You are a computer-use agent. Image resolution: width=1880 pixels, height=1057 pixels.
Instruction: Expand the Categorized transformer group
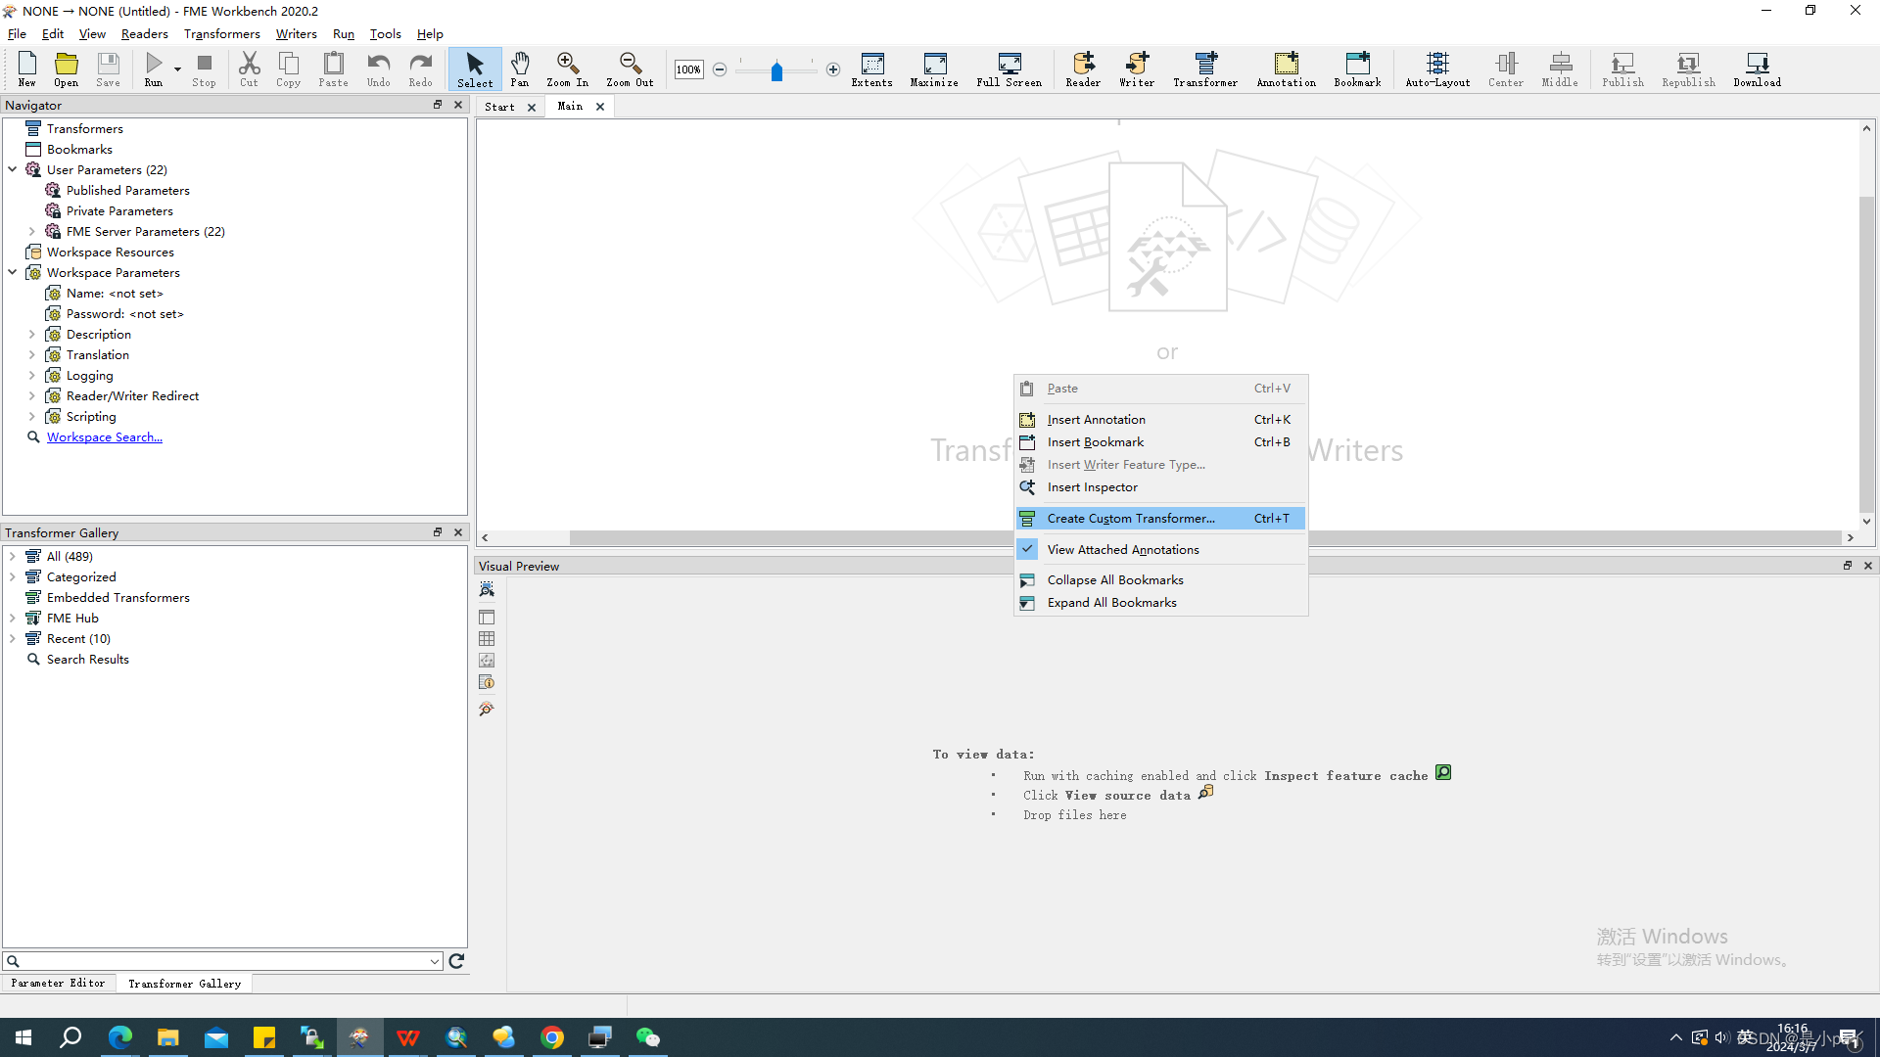coord(13,577)
